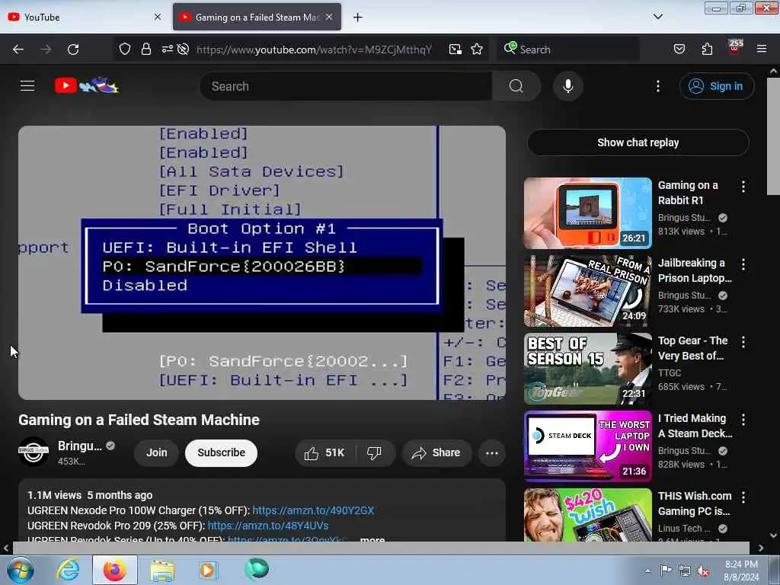Viewport: 780px width, 585px height.
Task: Reload the page with the refresh icon
Action: click(73, 50)
